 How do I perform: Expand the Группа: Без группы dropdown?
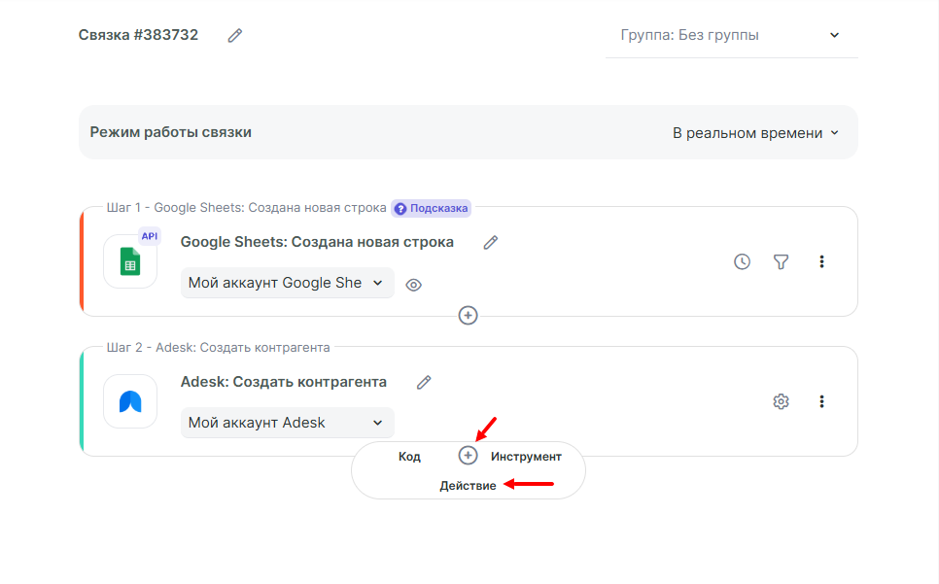pyautogui.click(x=731, y=35)
